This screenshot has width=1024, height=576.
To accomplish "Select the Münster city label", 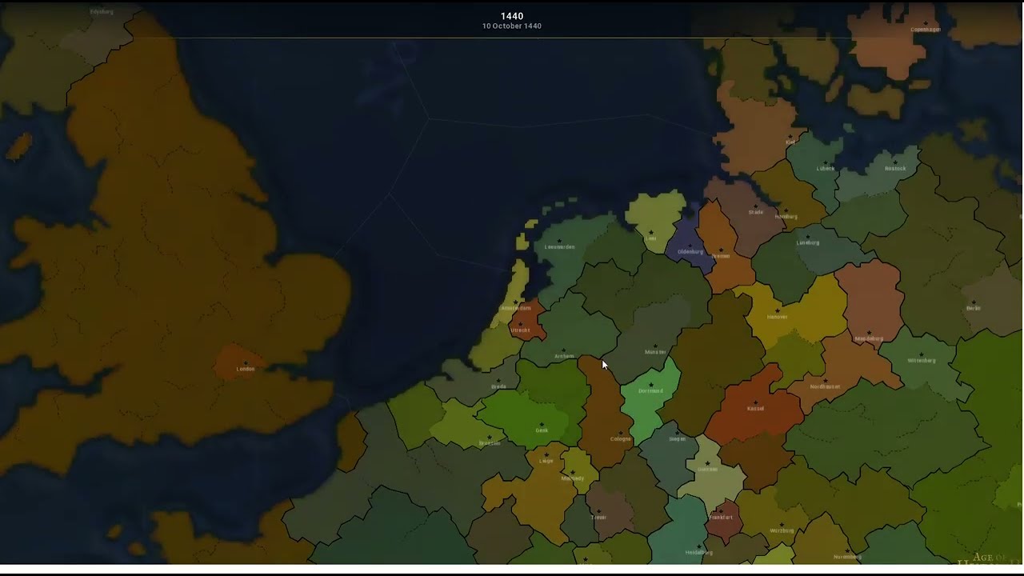I will pyautogui.click(x=655, y=353).
